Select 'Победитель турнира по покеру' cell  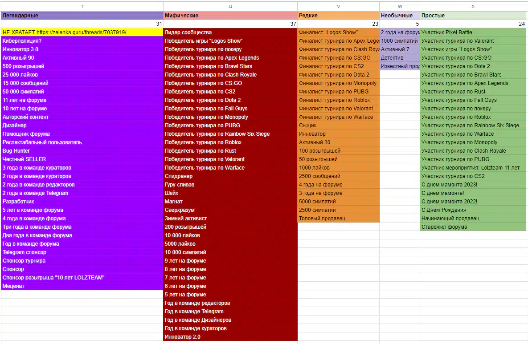tap(230, 49)
